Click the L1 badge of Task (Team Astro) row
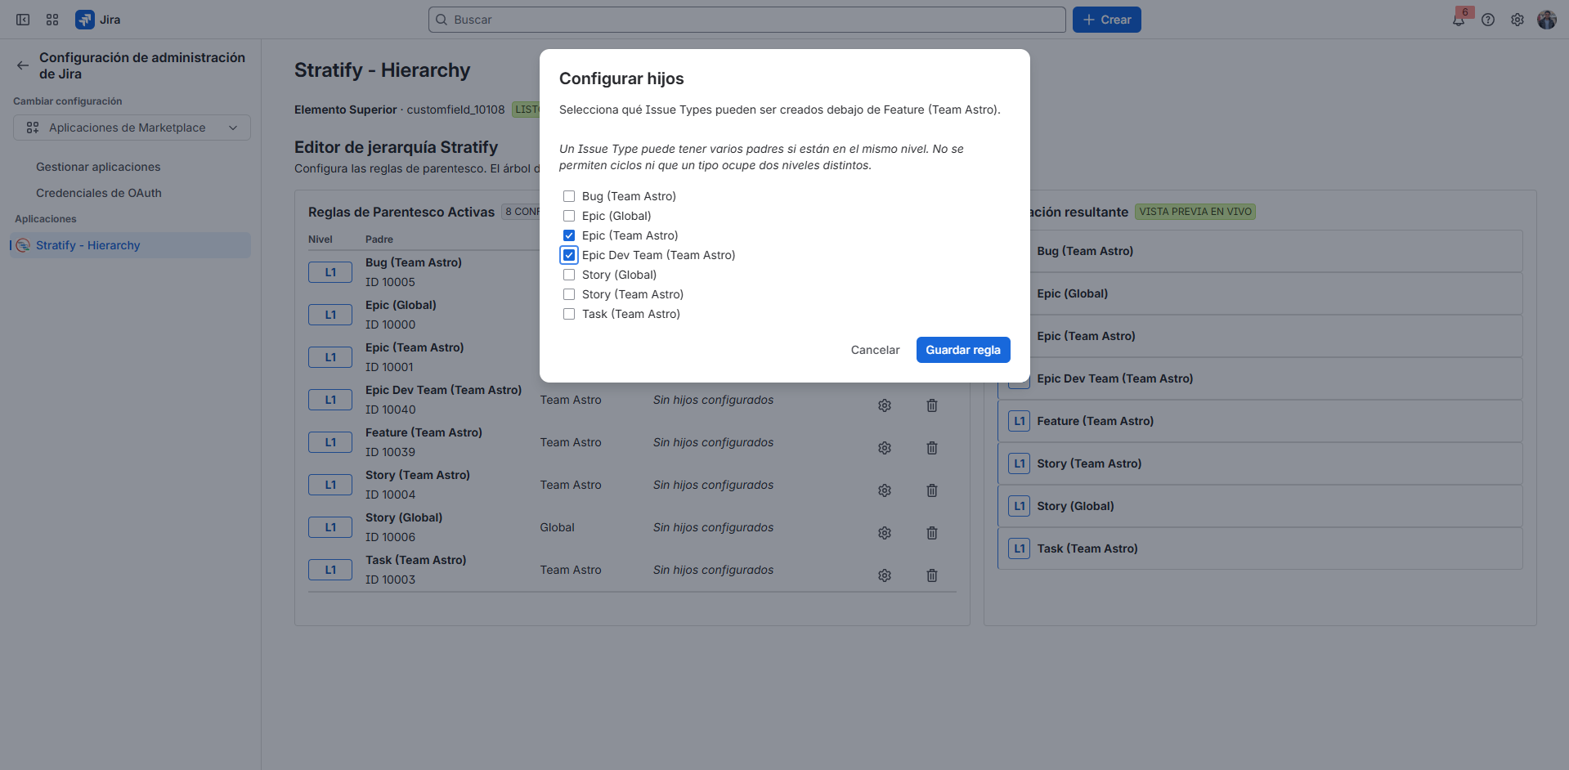This screenshot has height=770, width=1569. pos(330,570)
